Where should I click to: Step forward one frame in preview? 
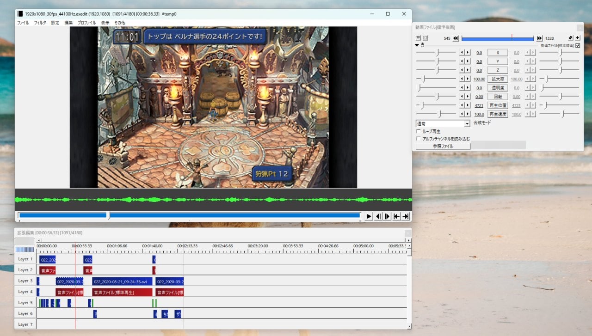388,216
